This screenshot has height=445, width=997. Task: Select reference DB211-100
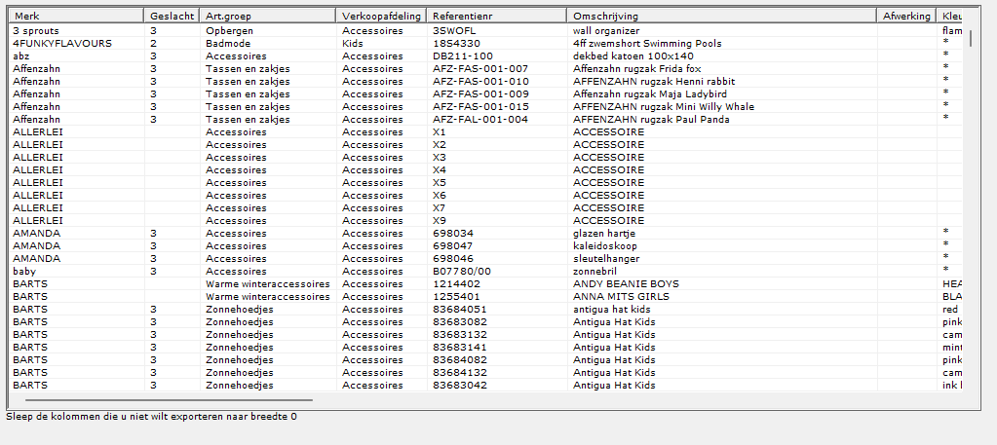[462, 56]
